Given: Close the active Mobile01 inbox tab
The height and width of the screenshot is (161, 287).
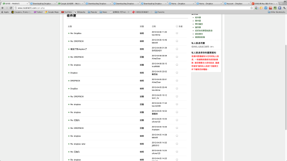Looking at the screenshot, I should pyautogui.click(x=27, y=4).
